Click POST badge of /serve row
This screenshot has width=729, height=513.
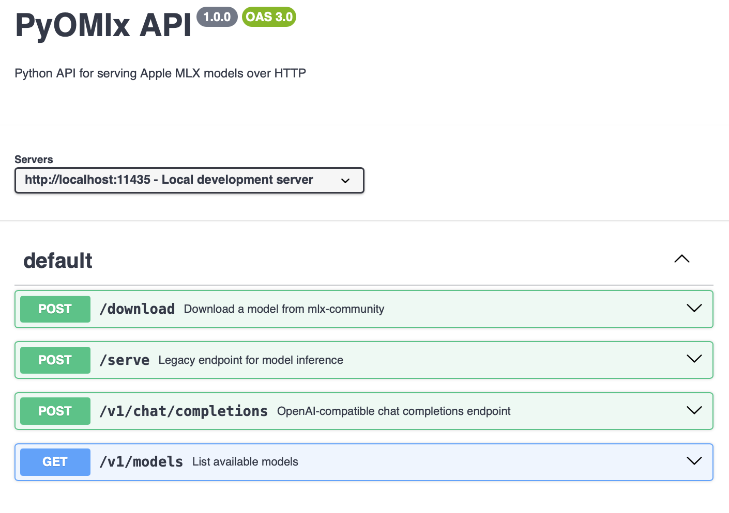click(x=55, y=360)
